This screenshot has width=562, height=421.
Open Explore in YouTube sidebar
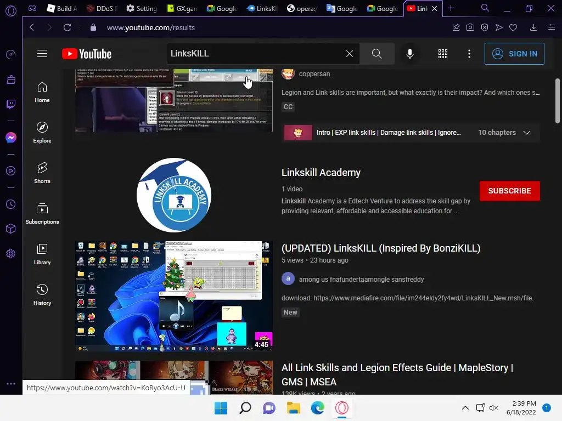coord(42,133)
